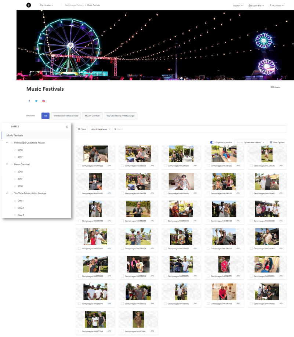Collapse the Interscope Coachella House label

point(7,142)
